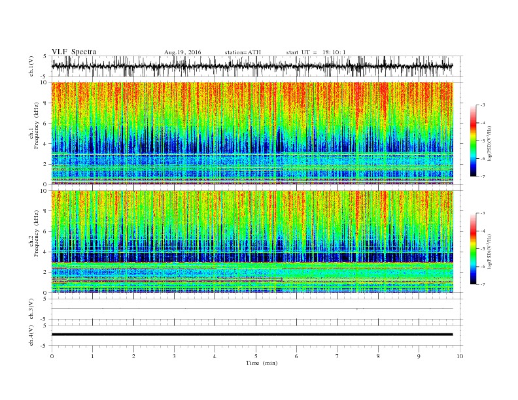The width and height of the screenshot is (518, 400).
Task: Click time axis tick label "4"
Action: (215, 356)
